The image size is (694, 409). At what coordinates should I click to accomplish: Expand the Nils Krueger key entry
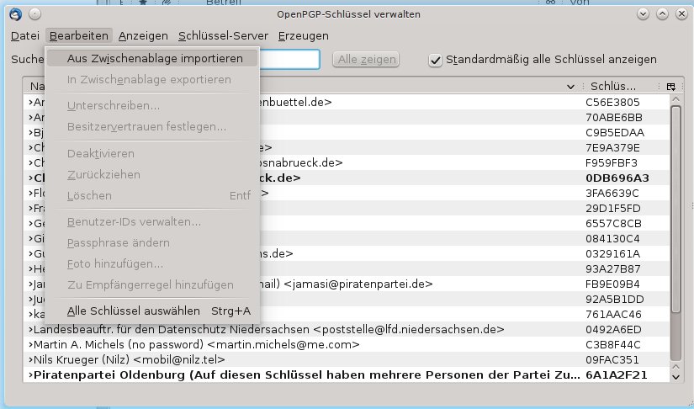pyautogui.click(x=30, y=359)
